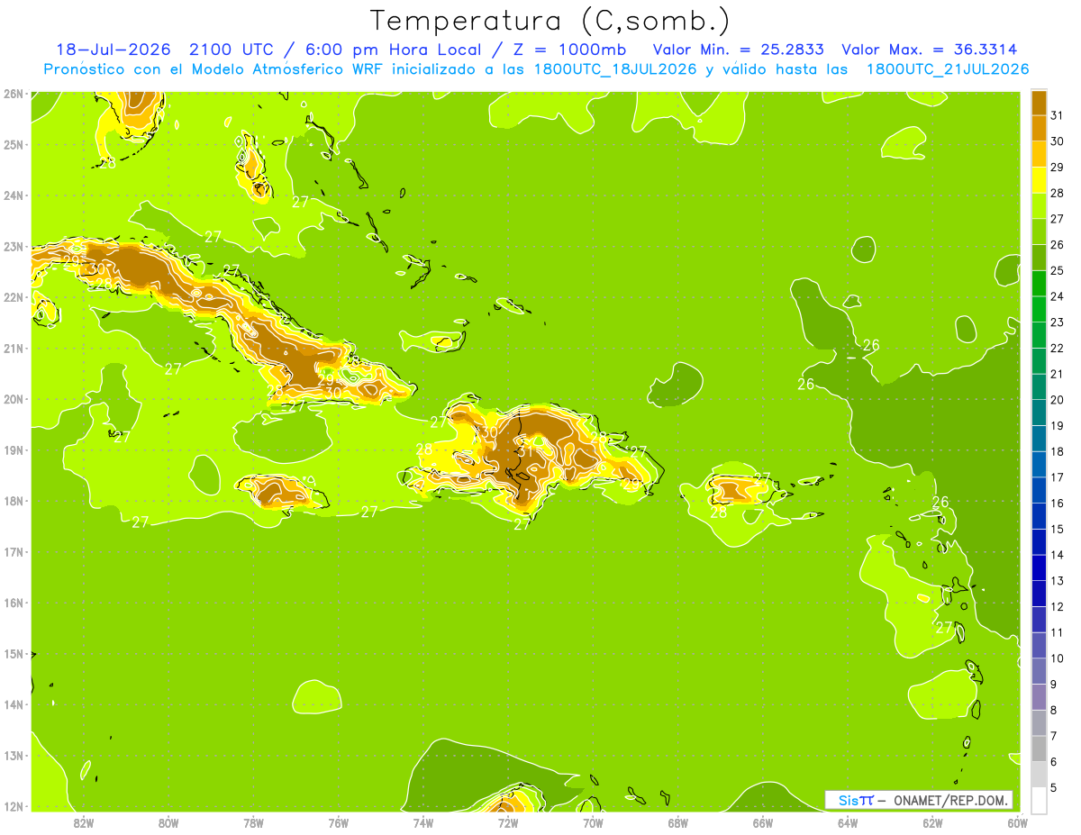This screenshot has height=835, width=1081.
Task: Click the '20N' latitude axis label
Action: click(13, 399)
